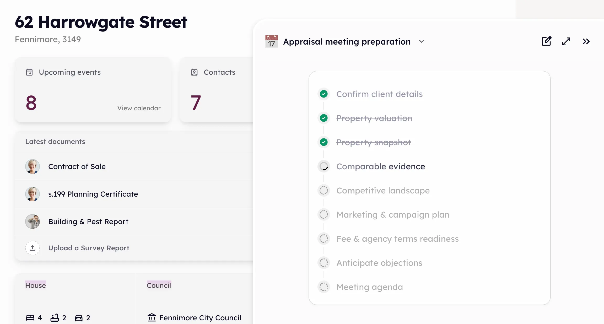Uncheck the Confirm client details step
Image resolution: width=604 pixels, height=324 pixels.
(x=324, y=94)
